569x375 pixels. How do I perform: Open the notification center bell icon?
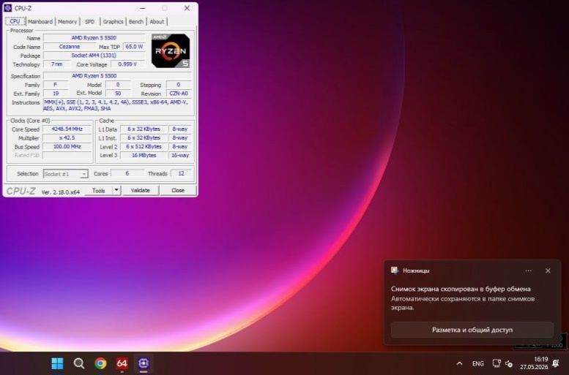[556, 363]
